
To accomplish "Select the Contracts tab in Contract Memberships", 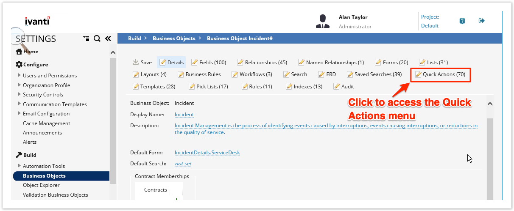I will [x=156, y=190].
